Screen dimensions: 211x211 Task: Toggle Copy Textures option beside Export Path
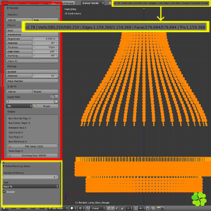[x=56, y=97]
